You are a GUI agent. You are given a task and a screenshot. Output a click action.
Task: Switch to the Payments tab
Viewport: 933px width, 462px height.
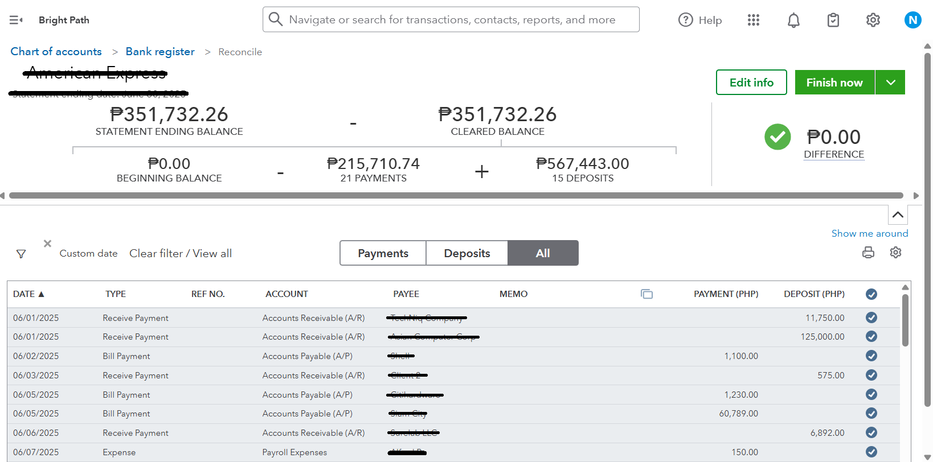point(383,253)
